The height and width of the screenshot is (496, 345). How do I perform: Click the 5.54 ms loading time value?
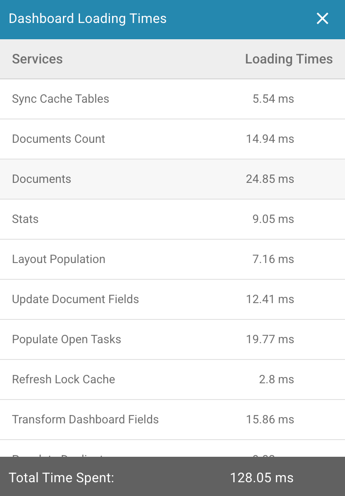tap(273, 99)
